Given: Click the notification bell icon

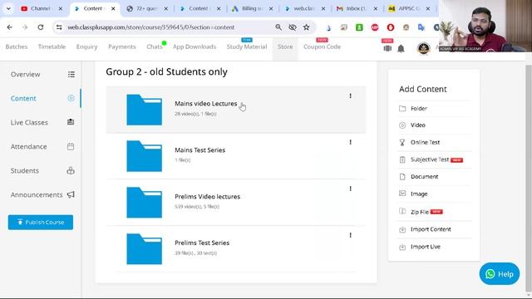Looking at the screenshot, I should point(401,49).
